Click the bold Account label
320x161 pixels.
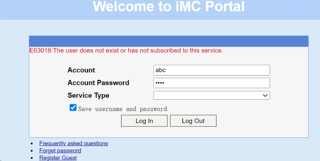81,70
